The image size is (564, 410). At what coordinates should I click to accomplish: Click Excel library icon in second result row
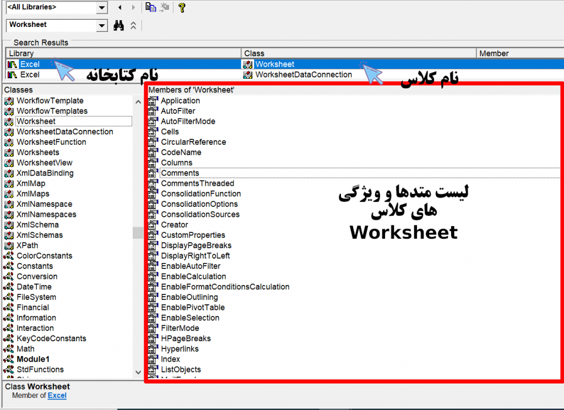tap(12, 75)
